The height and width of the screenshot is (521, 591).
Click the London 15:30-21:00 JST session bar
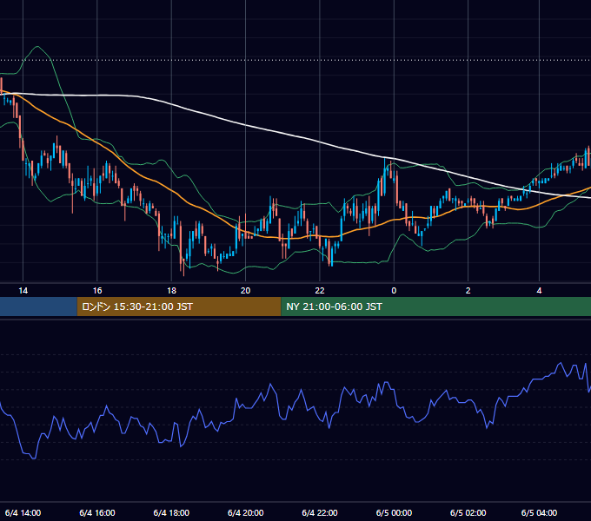pos(179,307)
